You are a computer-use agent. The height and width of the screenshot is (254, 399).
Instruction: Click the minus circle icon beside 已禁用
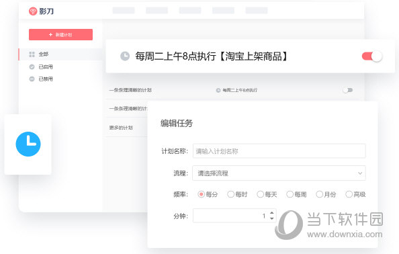click(32, 79)
